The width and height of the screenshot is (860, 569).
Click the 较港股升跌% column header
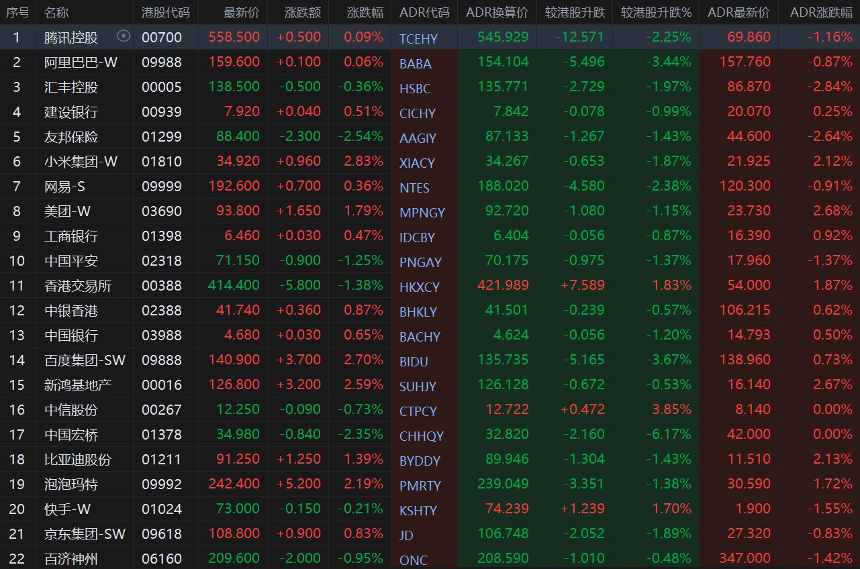click(x=655, y=13)
